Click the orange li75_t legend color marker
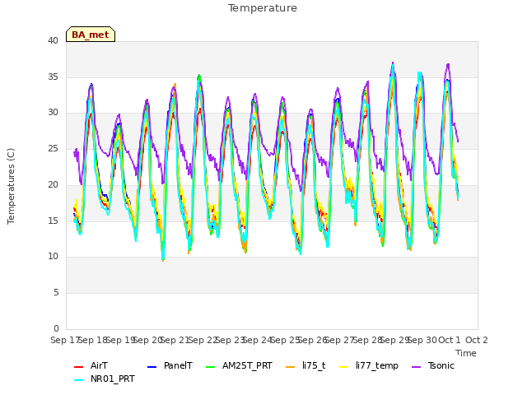 click(x=290, y=367)
